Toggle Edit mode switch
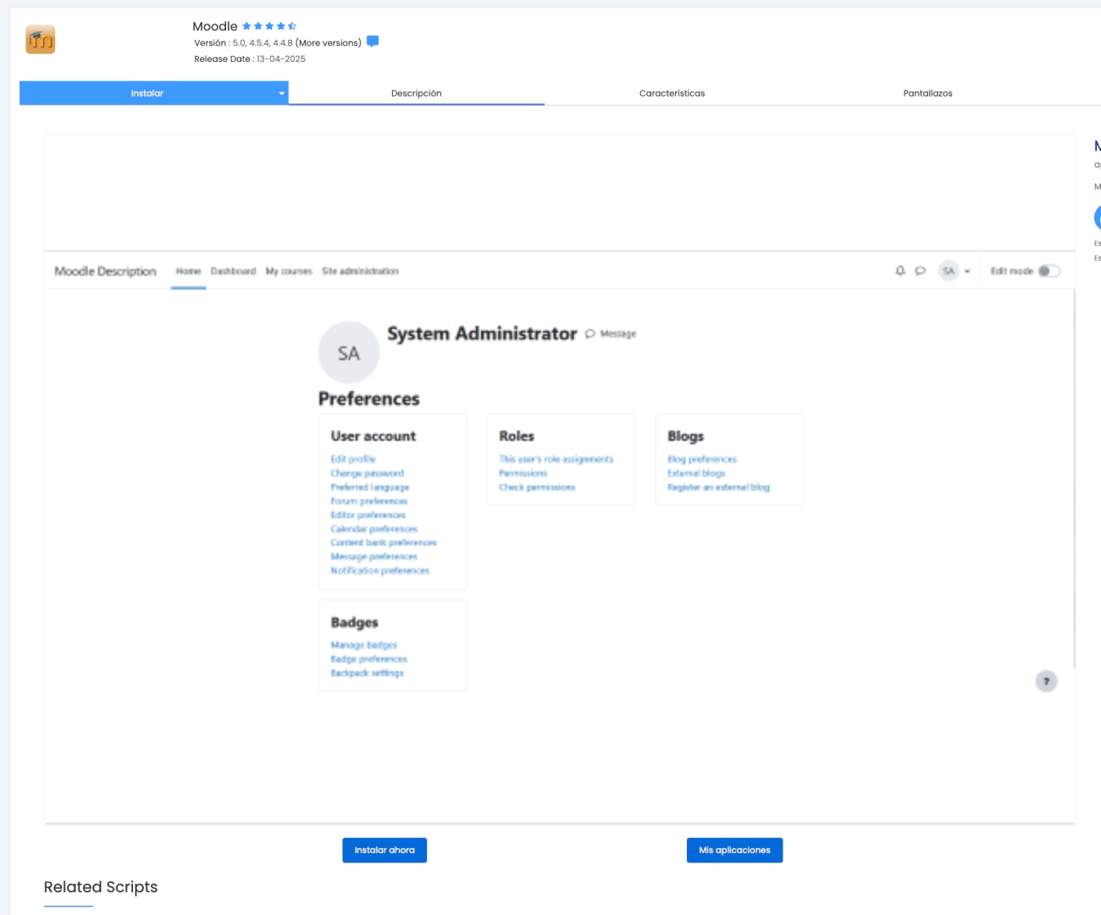The height and width of the screenshot is (915, 1101). [1049, 271]
